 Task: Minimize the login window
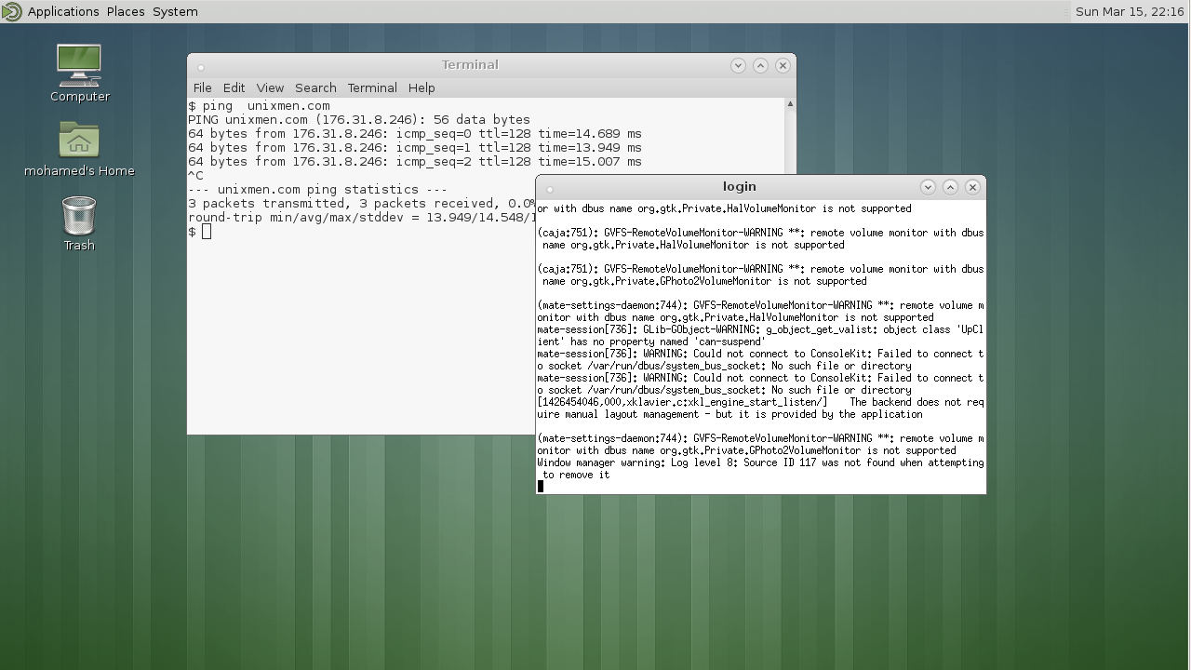[928, 187]
